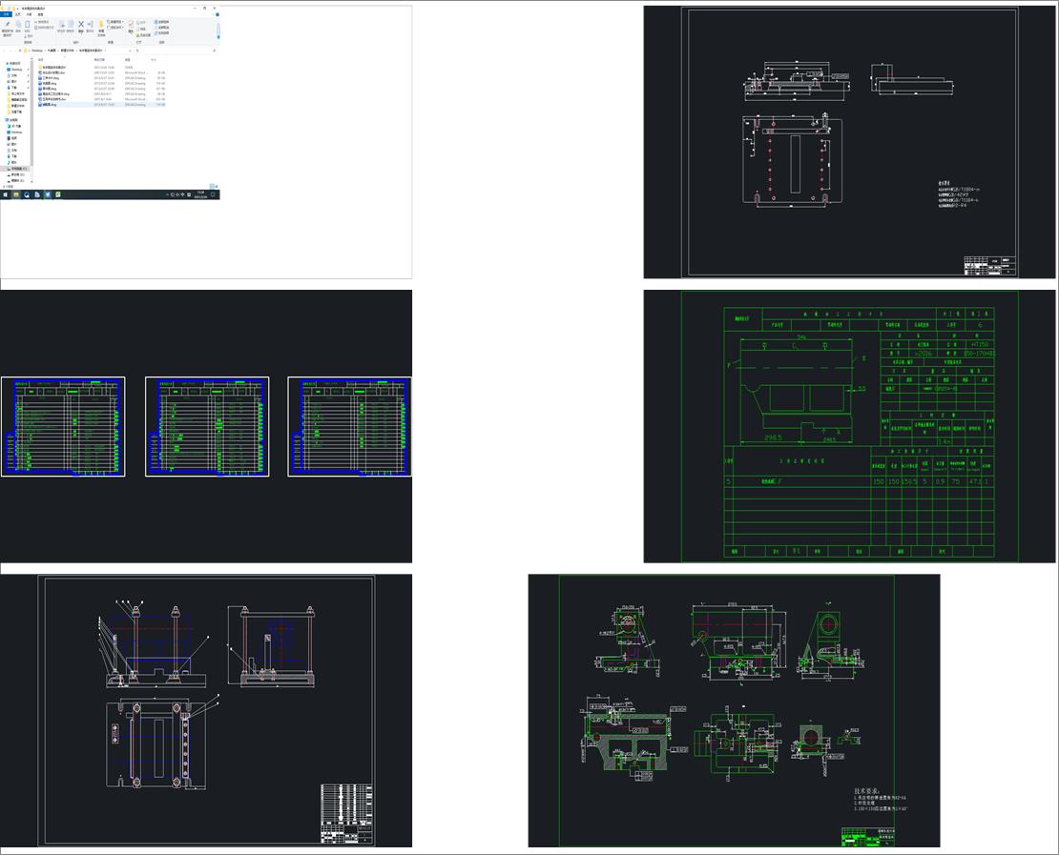The width and height of the screenshot is (1059, 855).
Task: Sort files by the Date modified column header
Action: coord(99,59)
